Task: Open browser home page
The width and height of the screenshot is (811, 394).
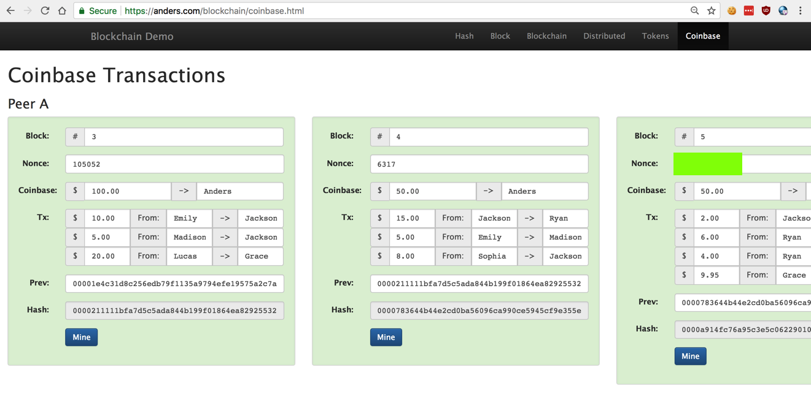Action: [x=62, y=10]
